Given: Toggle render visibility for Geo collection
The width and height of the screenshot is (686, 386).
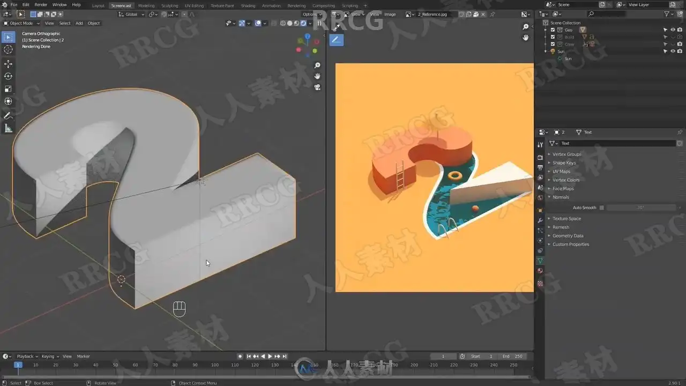Looking at the screenshot, I should coord(680,30).
